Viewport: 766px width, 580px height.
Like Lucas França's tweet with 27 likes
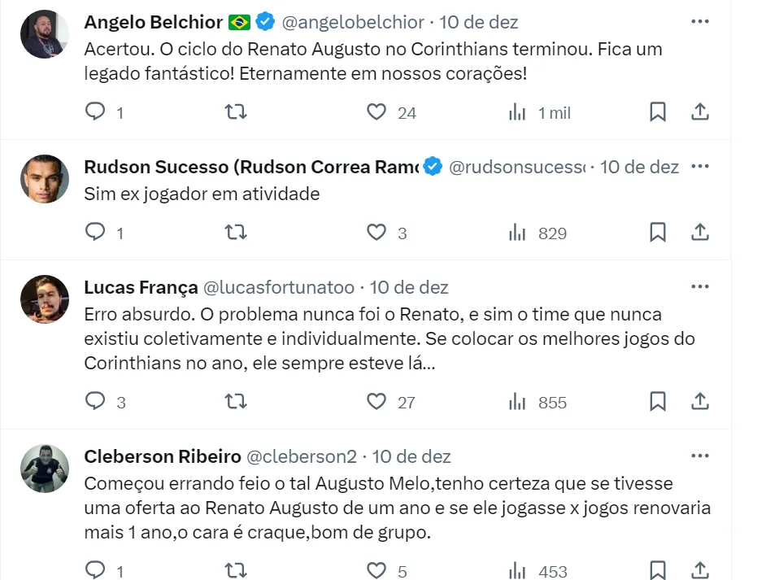(376, 401)
